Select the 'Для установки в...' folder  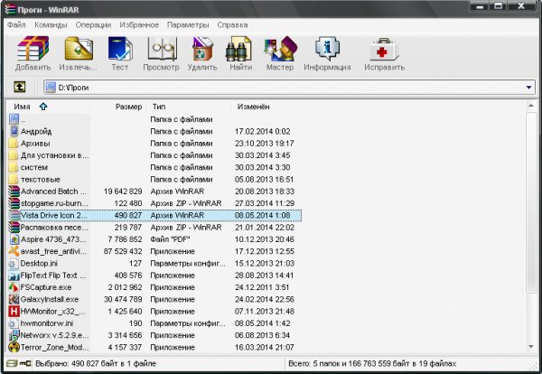pyautogui.click(x=154, y=155)
